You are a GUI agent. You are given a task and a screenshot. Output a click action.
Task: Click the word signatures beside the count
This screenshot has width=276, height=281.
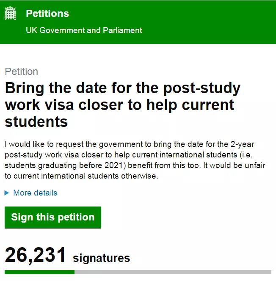(x=102, y=258)
